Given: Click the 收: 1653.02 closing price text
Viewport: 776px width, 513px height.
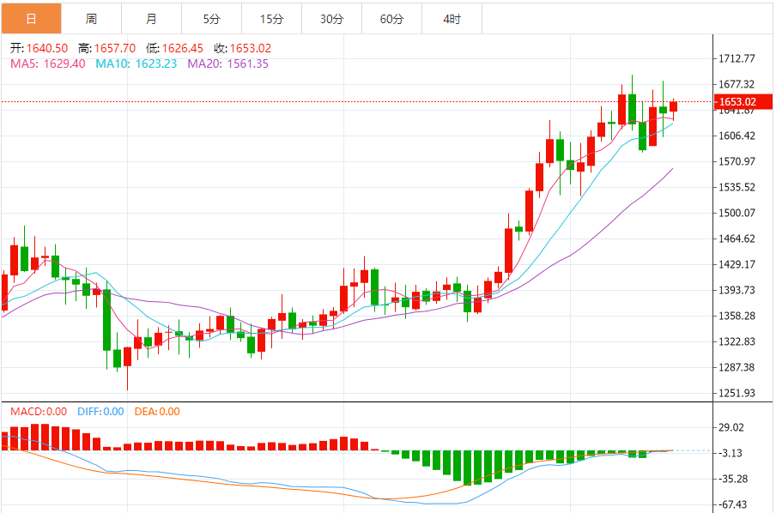Looking at the screenshot, I should [242, 49].
